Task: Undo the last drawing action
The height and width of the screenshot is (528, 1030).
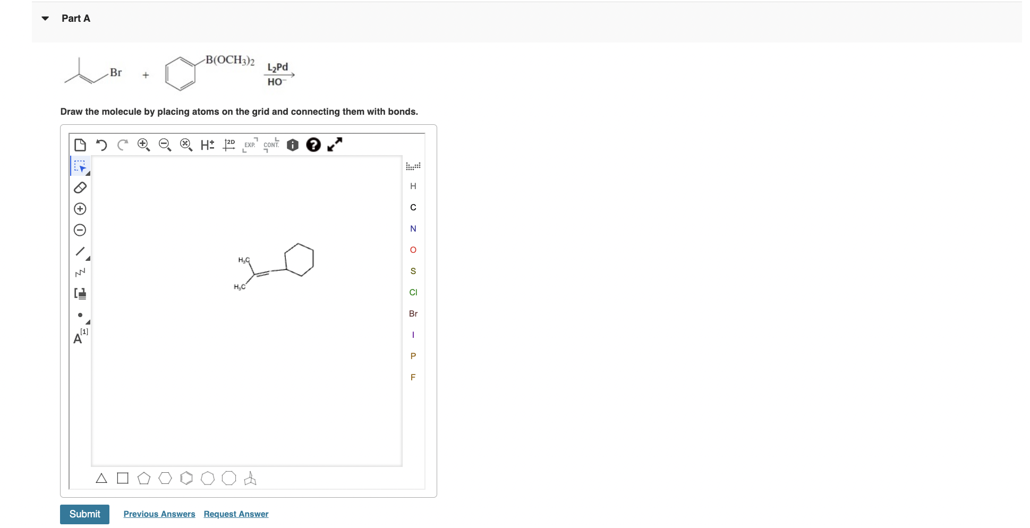Action: pyautogui.click(x=101, y=144)
